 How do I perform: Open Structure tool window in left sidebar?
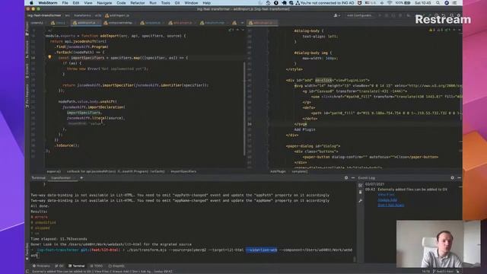click(27, 49)
